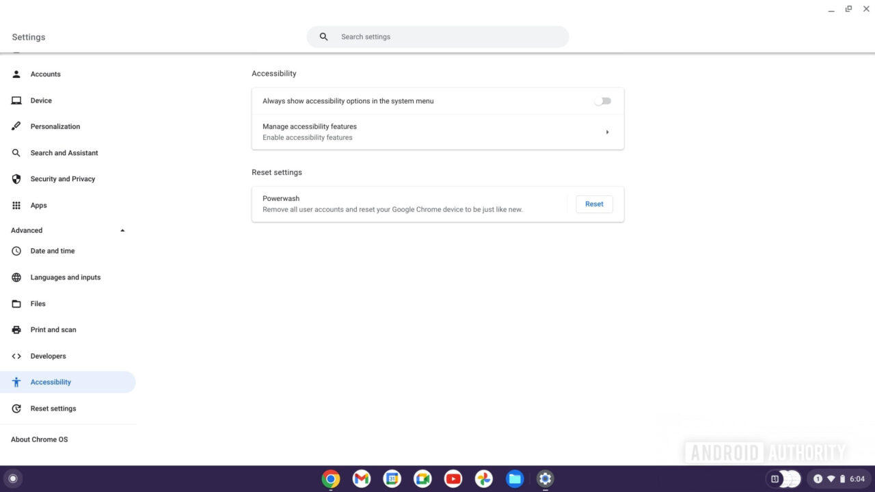The image size is (875, 492).
Task: Open Date and time clock icon
Action: pos(16,251)
